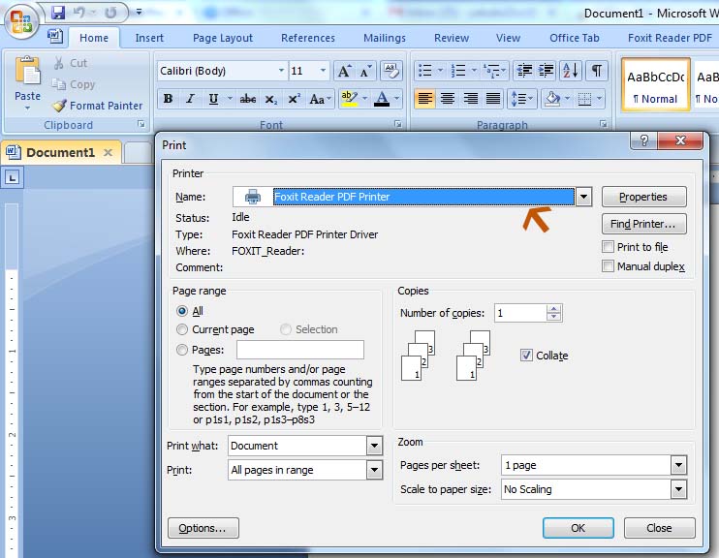
Task: Apply subscript formatting
Action: (271, 99)
